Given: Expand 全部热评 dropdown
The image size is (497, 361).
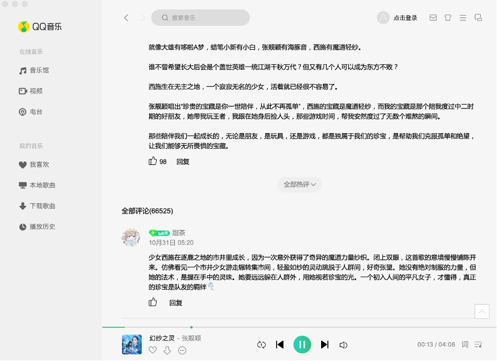Looking at the screenshot, I should coord(300,185).
